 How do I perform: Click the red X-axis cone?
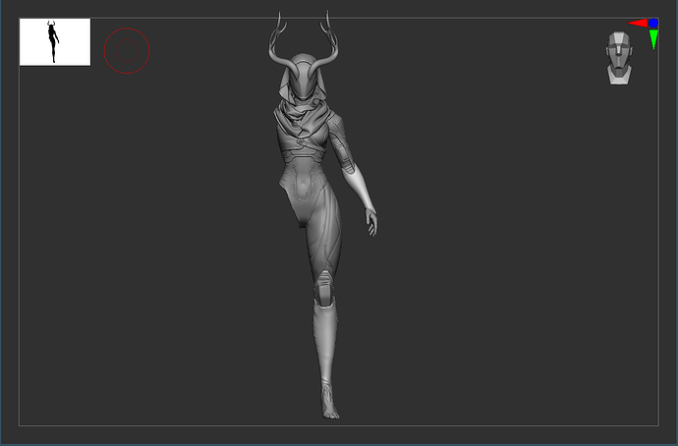tap(638, 23)
